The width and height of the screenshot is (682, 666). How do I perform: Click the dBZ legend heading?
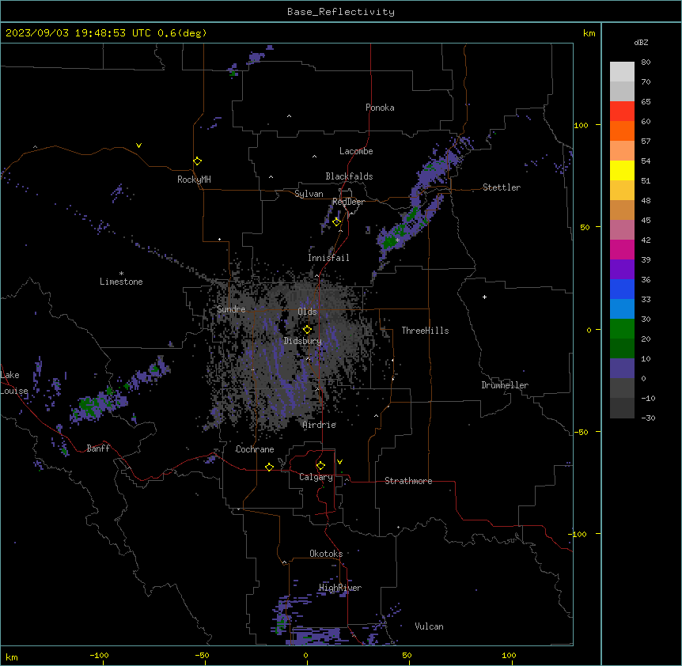click(x=641, y=42)
